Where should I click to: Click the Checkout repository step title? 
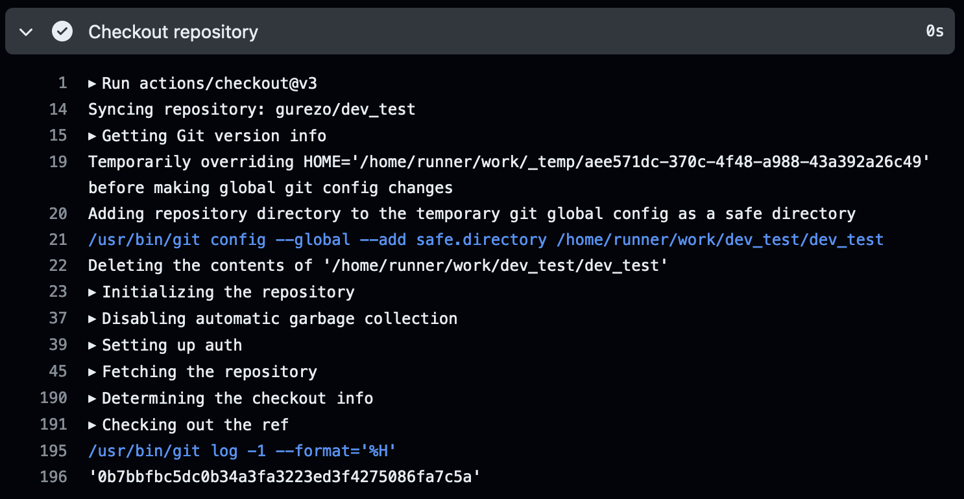pyautogui.click(x=173, y=32)
